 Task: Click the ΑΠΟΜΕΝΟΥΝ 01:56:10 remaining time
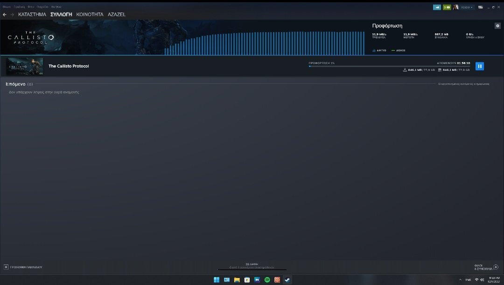453,63
